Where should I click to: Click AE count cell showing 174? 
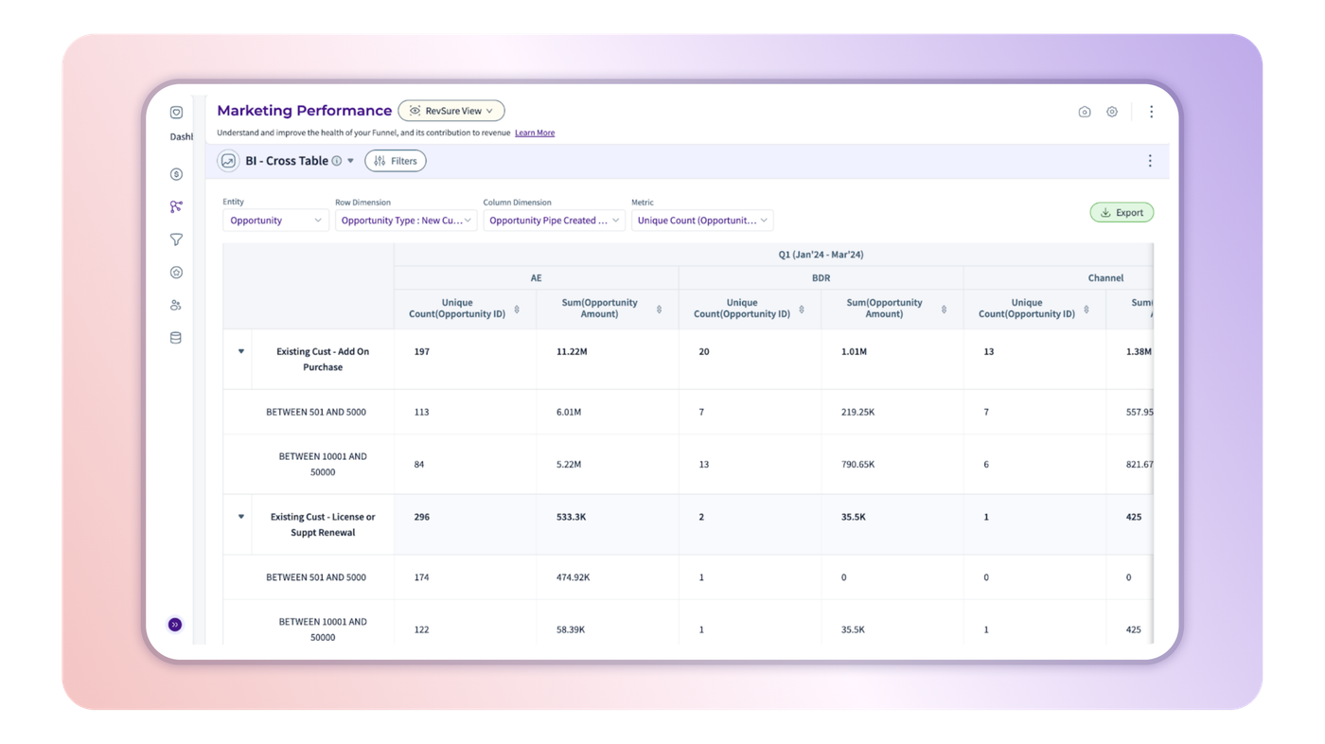click(422, 577)
